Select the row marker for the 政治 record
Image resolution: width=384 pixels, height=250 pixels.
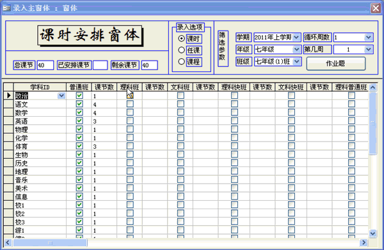(8, 96)
